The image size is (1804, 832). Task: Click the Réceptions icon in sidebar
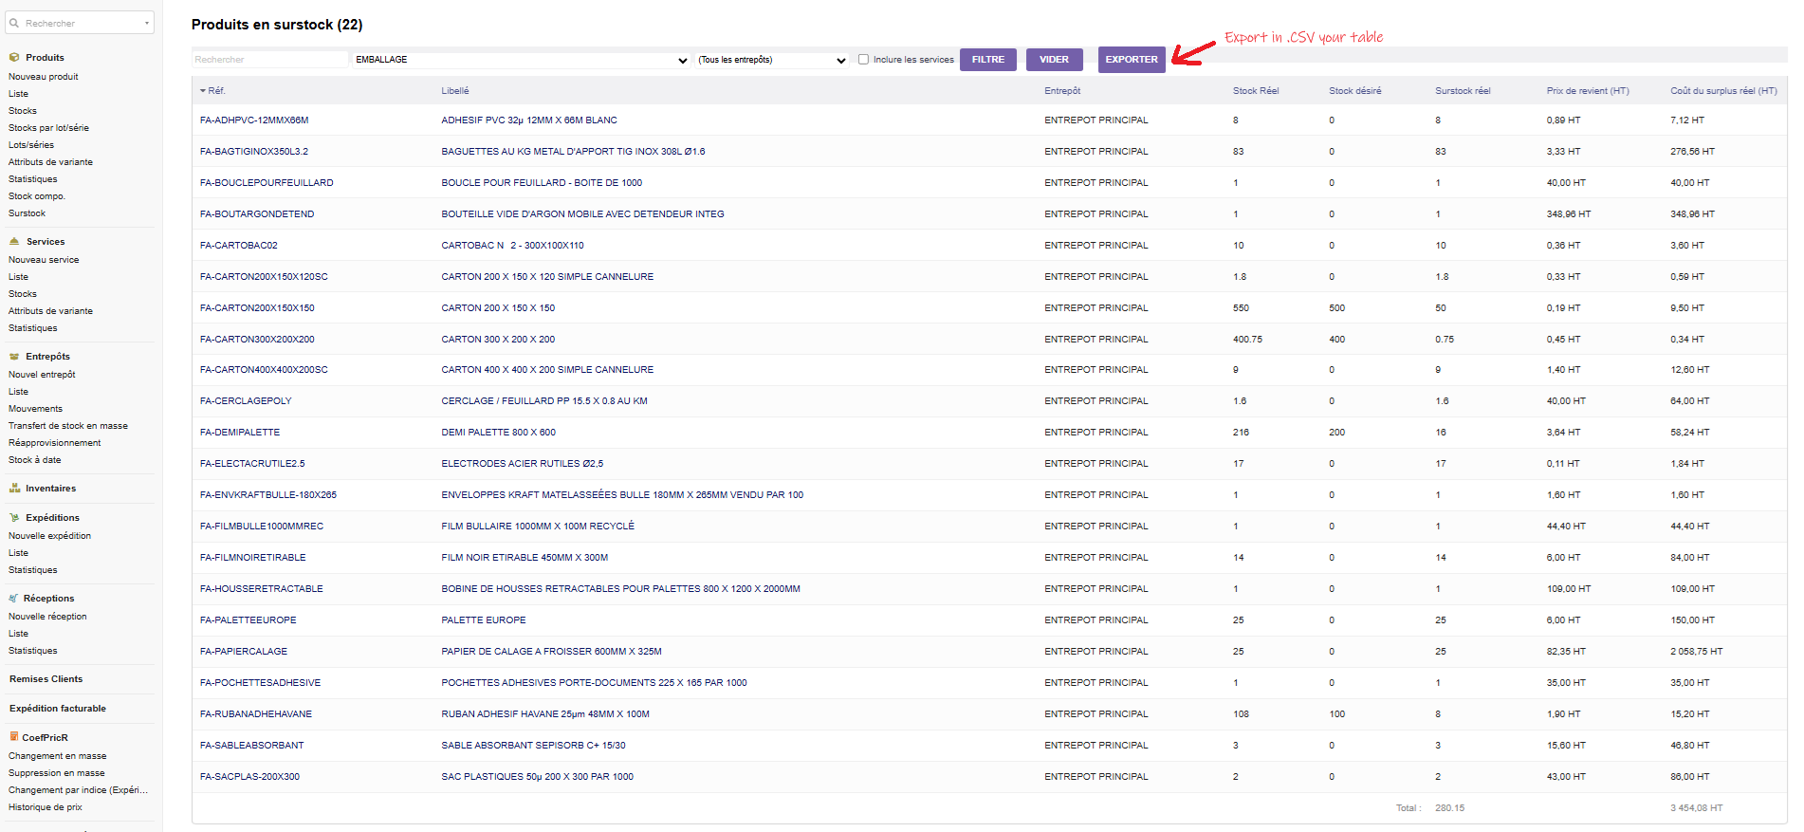13,599
